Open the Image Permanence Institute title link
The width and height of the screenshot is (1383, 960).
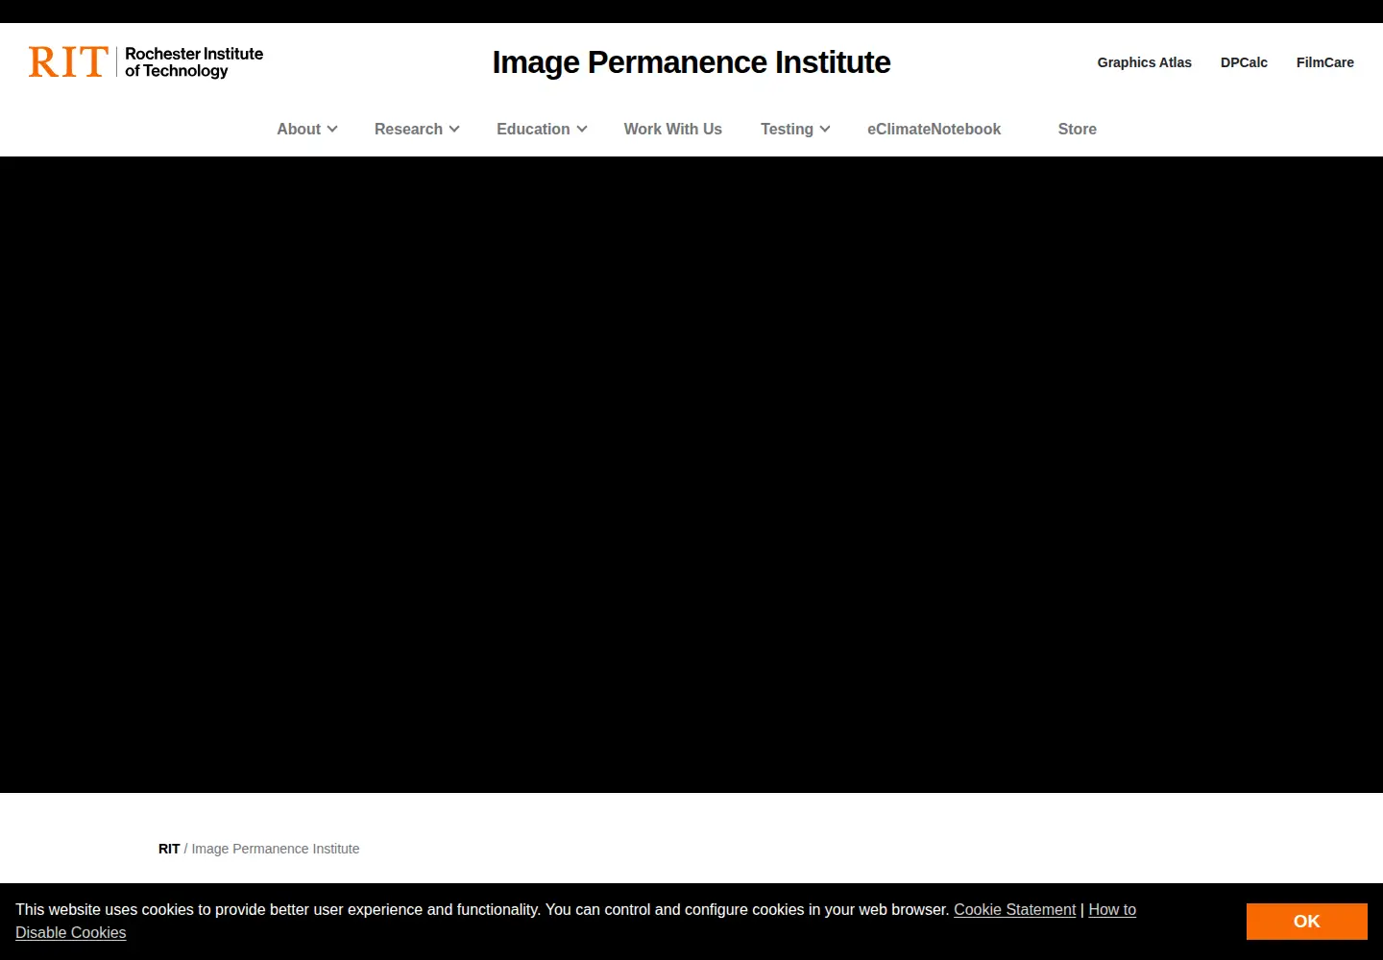click(x=691, y=62)
